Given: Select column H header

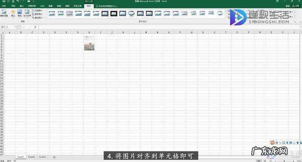Looking at the screenshot, I should coord(89,32).
